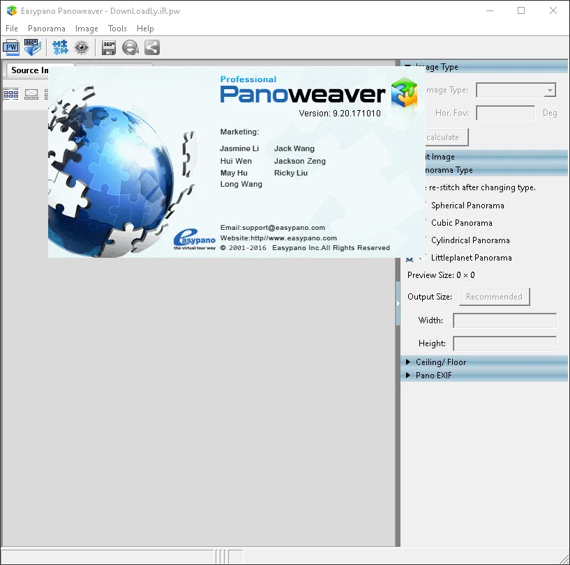Click the www.easypano.com website text

(x=303, y=238)
